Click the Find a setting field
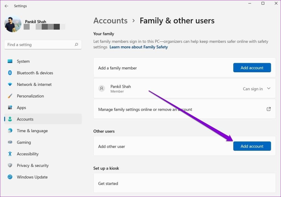Screen dimensions: 281x197 coord(40,45)
